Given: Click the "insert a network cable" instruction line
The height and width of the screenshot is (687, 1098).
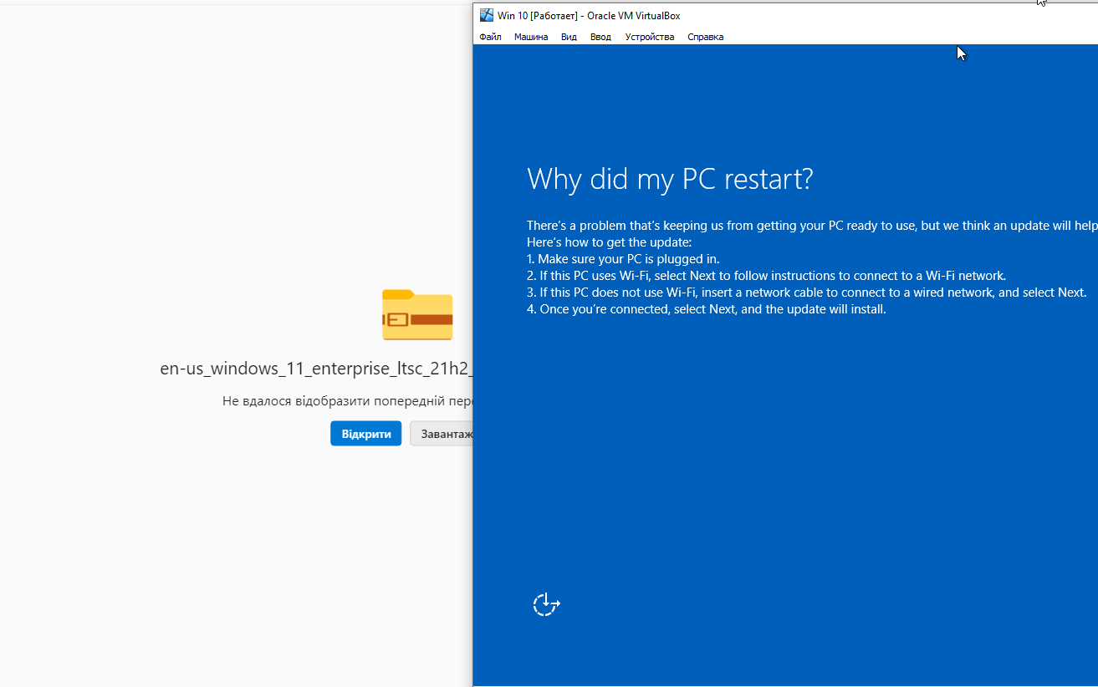Looking at the screenshot, I should point(806,293).
